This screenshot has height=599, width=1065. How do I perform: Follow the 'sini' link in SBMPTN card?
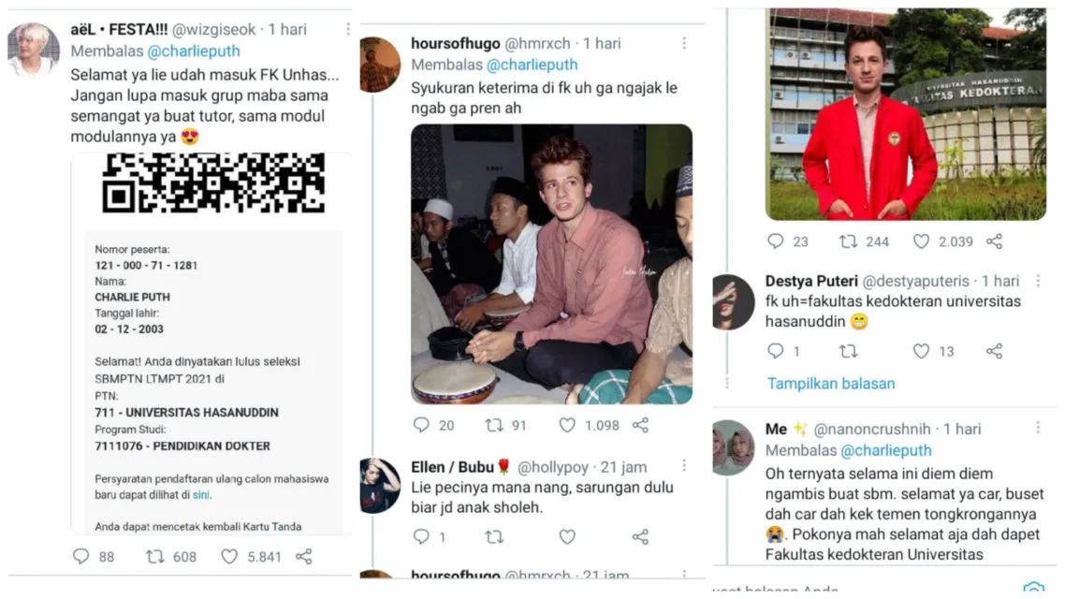click(x=201, y=495)
